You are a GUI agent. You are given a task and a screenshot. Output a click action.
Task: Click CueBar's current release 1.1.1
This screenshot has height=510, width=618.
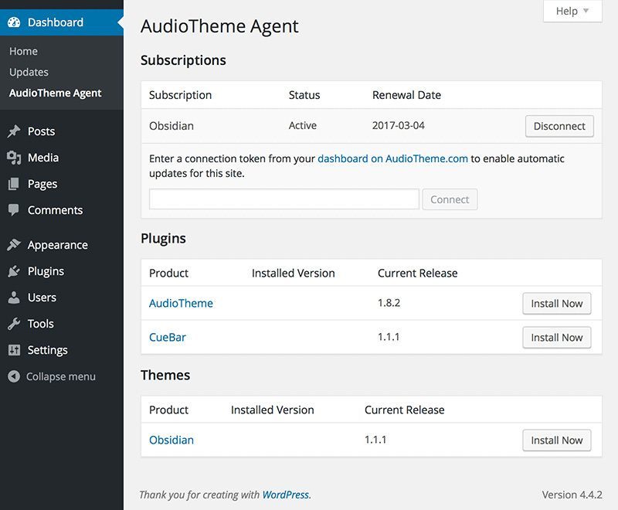[x=389, y=337]
